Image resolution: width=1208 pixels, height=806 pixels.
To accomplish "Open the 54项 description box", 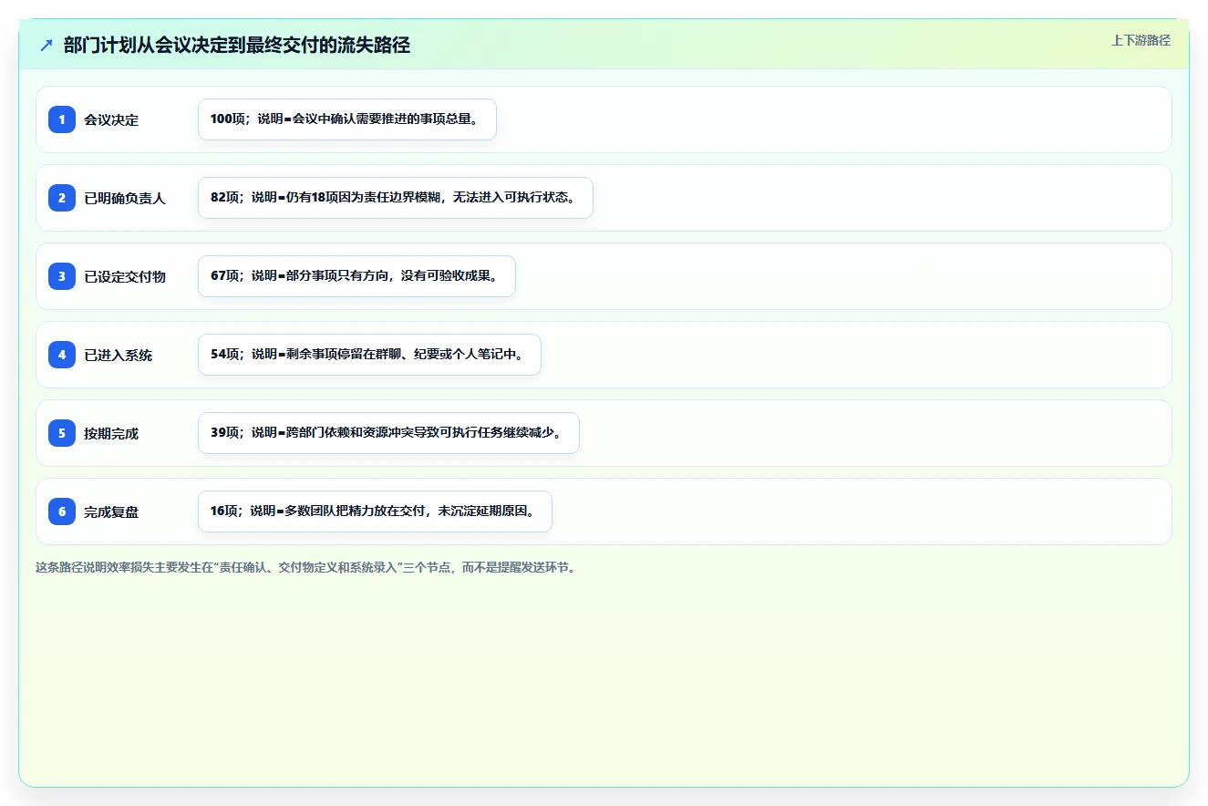I will pyautogui.click(x=369, y=355).
